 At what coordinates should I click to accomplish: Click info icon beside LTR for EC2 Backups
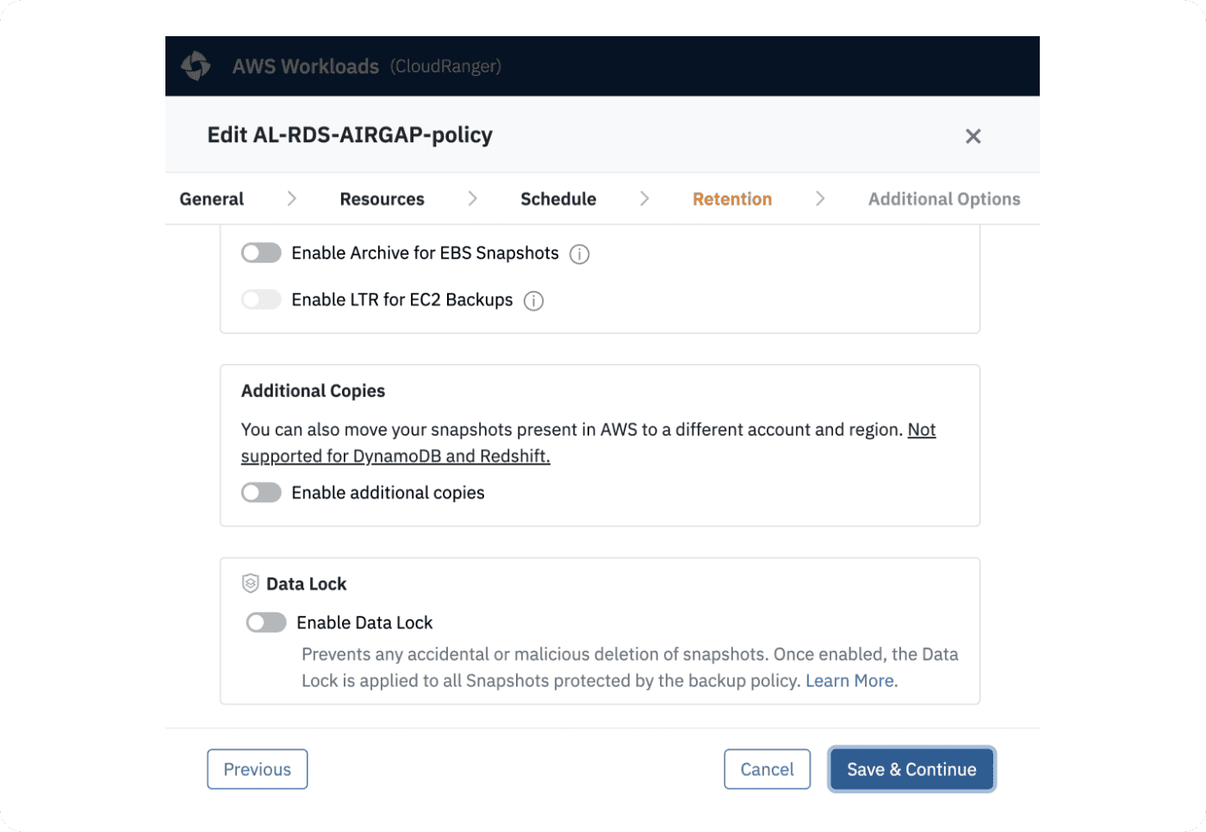pos(534,301)
